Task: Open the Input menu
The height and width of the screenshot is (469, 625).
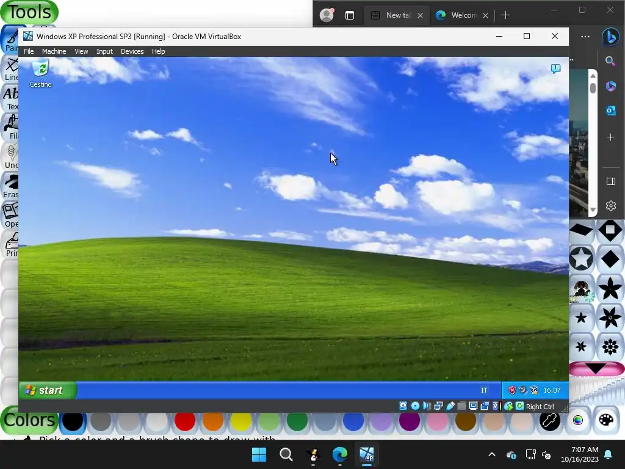Action: point(104,51)
